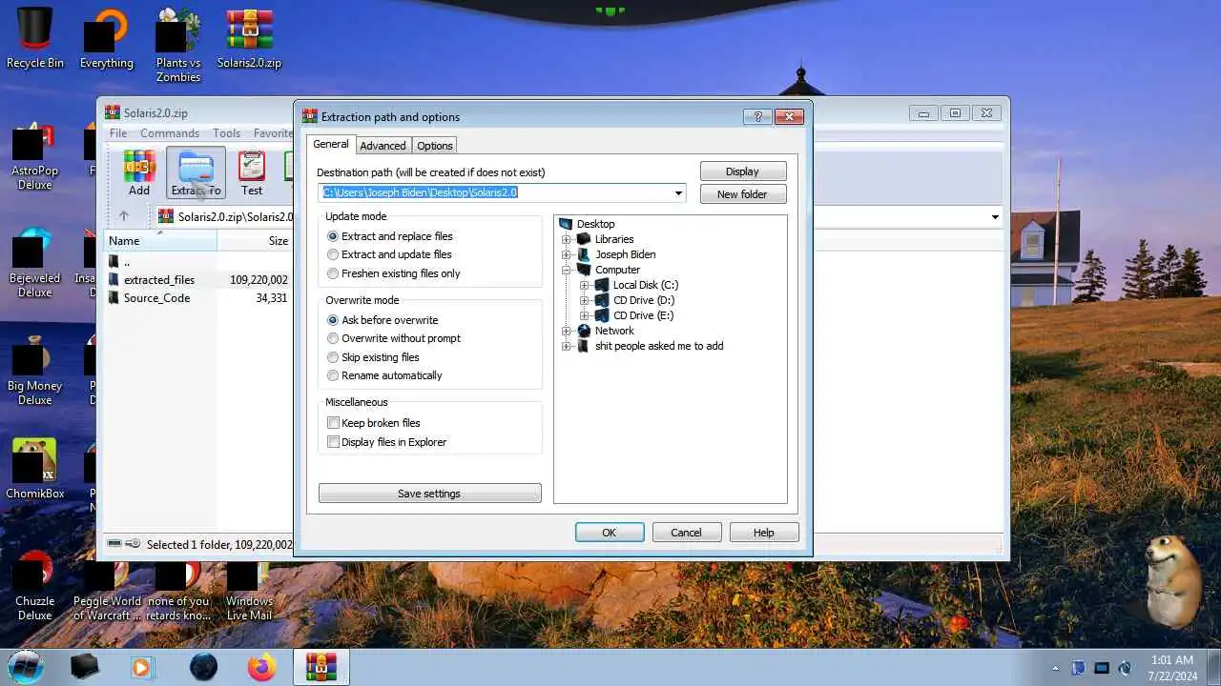Click the Extract To toolbar icon

(196, 172)
